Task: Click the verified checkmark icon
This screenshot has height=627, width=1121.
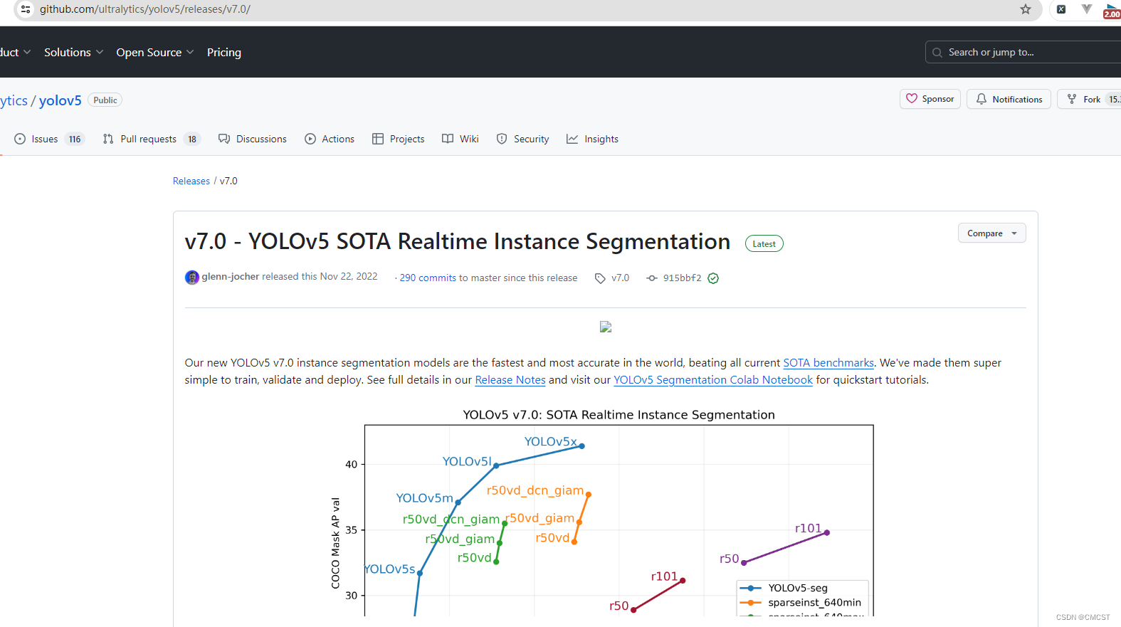Action: (713, 278)
